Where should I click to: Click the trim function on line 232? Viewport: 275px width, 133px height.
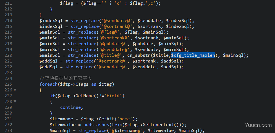[x=117, y=125]
